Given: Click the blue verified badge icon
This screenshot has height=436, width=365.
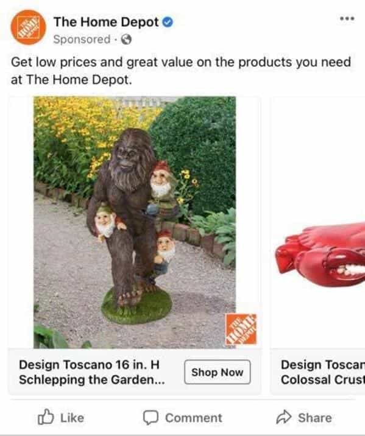Looking at the screenshot, I should 168,22.
